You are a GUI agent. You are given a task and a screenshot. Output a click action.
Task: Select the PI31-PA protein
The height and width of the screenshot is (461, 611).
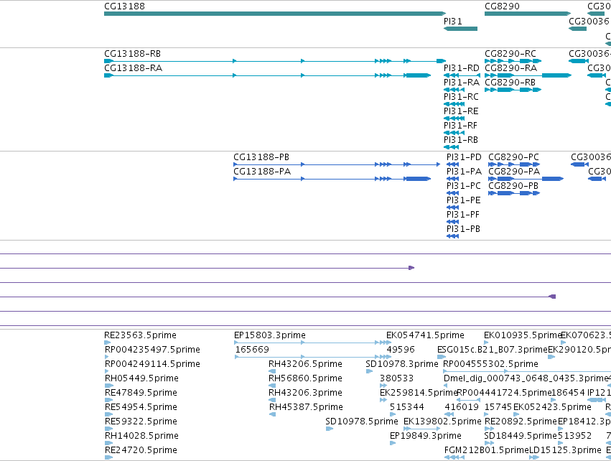[453, 179]
